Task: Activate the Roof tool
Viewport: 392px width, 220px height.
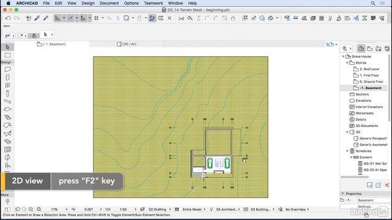Action: coord(7,125)
